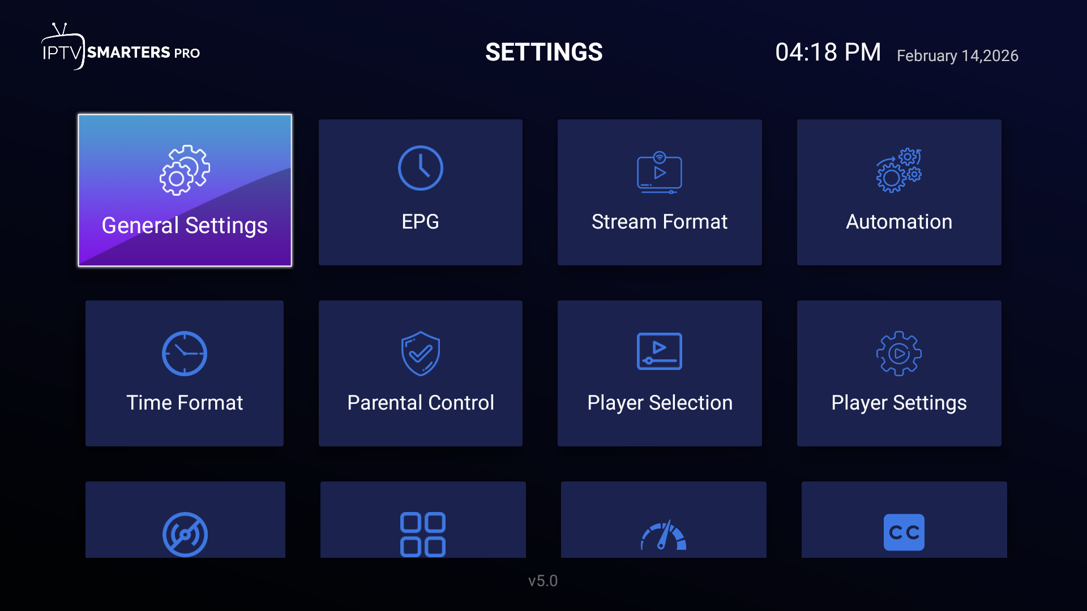Open Parental Control text label
This screenshot has height=611, width=1087.
pyautogui.click(x=421, y=403)
